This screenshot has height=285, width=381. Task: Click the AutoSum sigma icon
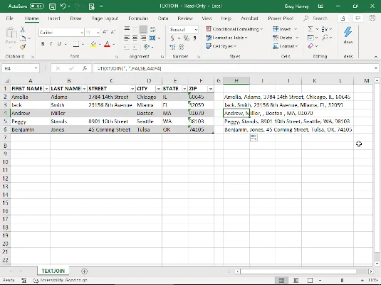click(310, 29)
